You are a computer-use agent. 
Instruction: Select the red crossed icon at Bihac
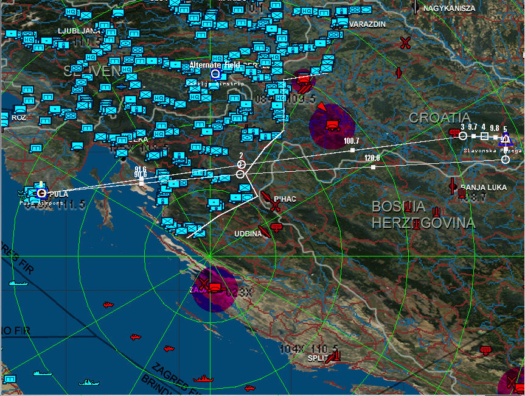pyautogui.click(x=275, y=207)
